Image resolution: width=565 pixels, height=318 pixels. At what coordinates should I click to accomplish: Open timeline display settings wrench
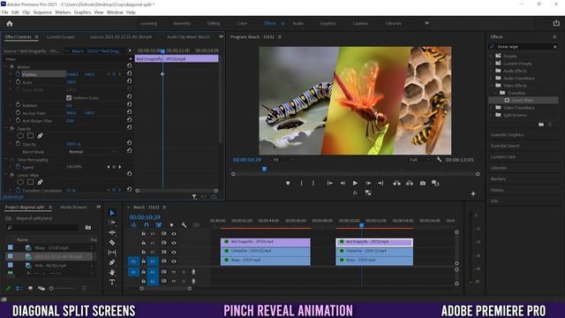pos(184,225)
